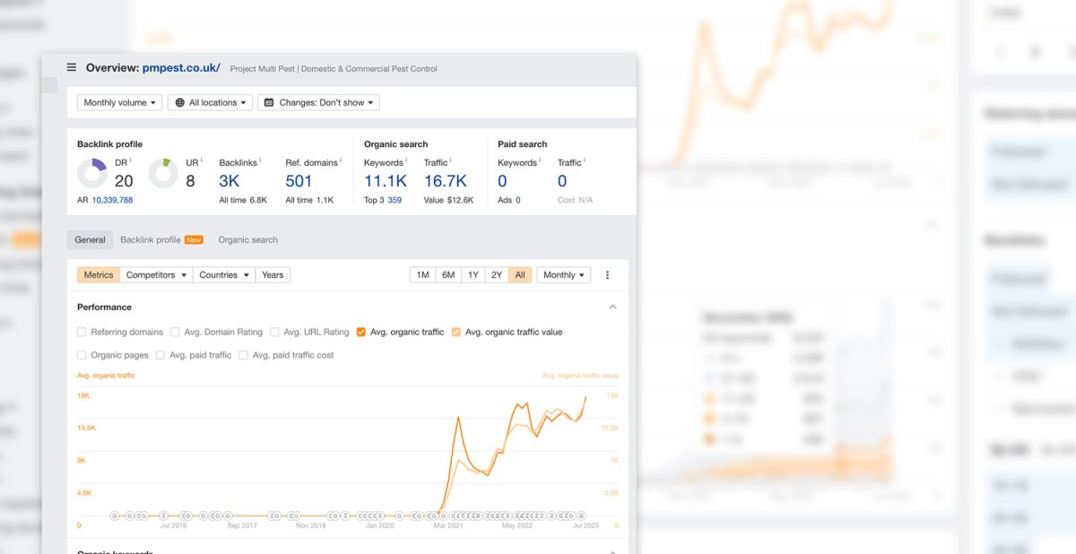
Task: Click the 11.1K organic keywords value
Action: [386, 181]
